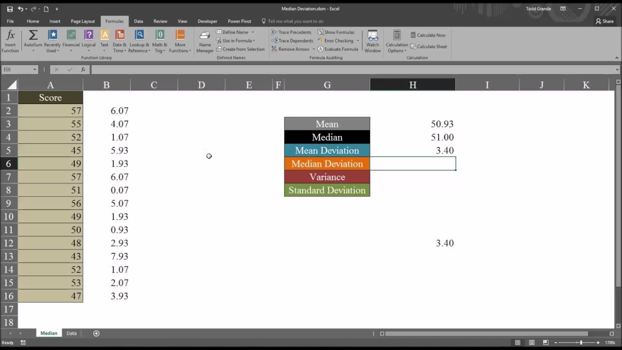Select cell H6 next to Median Deviation
The width and height of the screenshot is (622, 350).
point(413,164)
